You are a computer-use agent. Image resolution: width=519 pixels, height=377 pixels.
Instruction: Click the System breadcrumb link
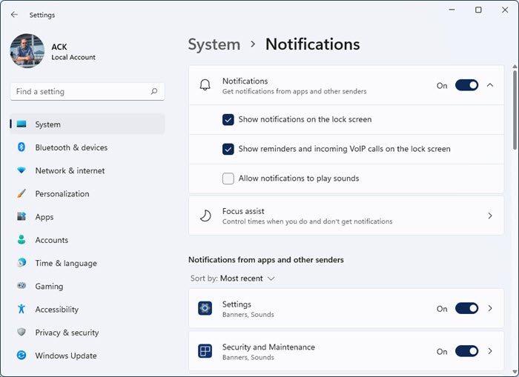click(214, 44)
